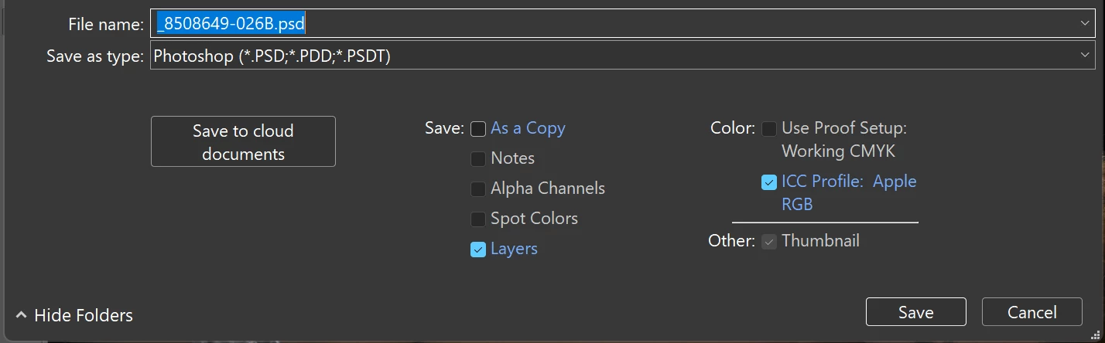Uncheck ICC Profile Apple RGB checkbox
Screen dimensions: 1105x343
tap(768, 182)
